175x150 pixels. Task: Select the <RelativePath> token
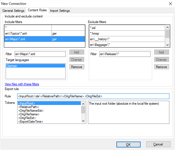[x=28, y=107]
